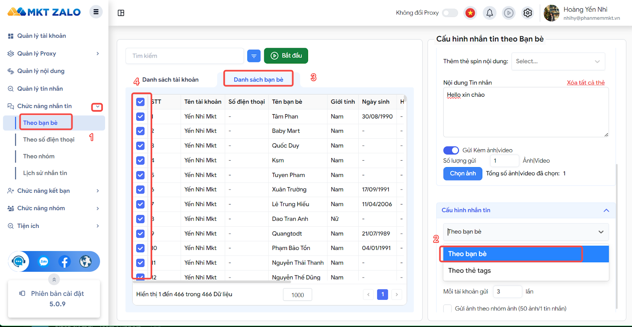This screenshot has height=327, width=632.
Task: Focus the Tìm kiếm search field
Action: [184, 56]
